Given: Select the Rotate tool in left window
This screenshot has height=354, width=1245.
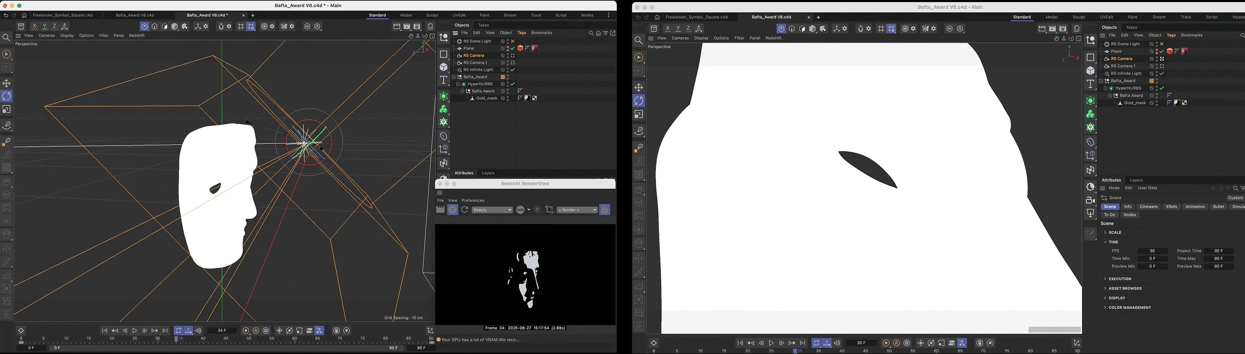Looking at the screenshot, I should [7, 96].
